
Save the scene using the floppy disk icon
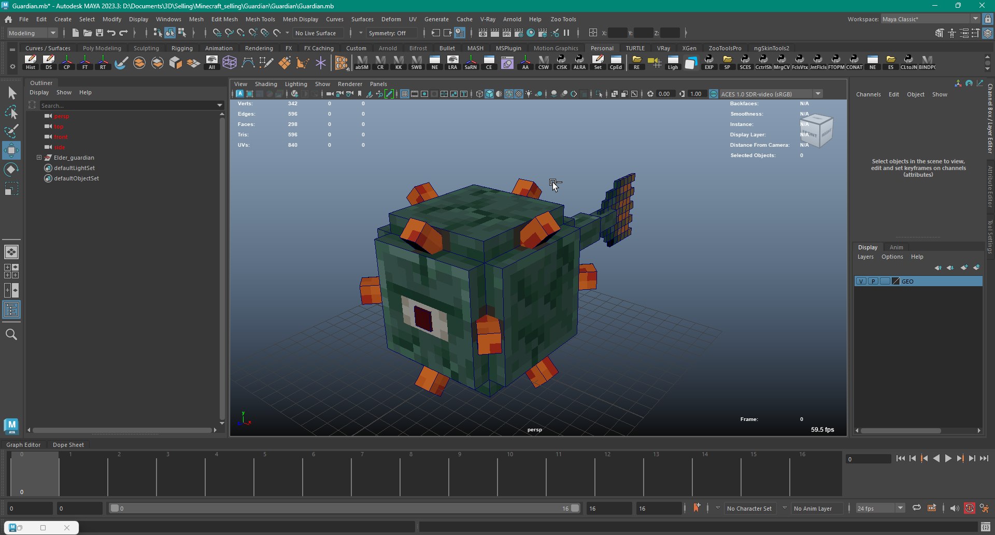tap(99, 33)
